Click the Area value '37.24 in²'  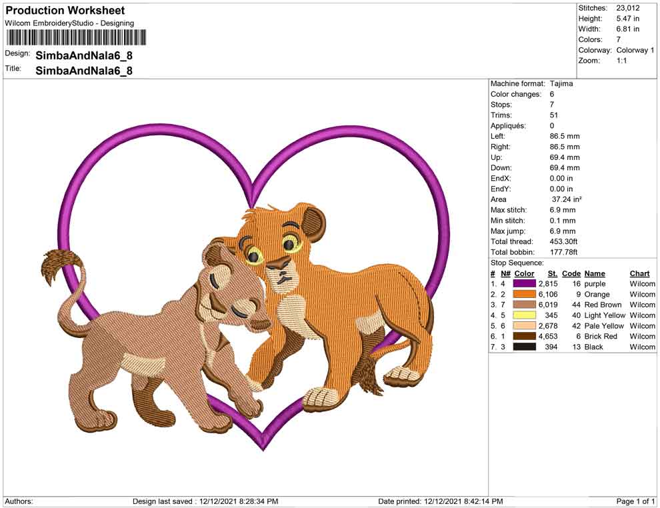pos(567,199)
